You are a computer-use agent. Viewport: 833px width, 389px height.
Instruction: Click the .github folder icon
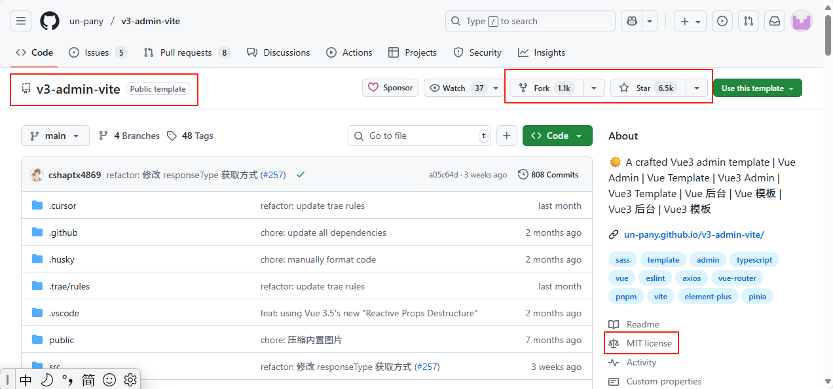tap(37, 232)
